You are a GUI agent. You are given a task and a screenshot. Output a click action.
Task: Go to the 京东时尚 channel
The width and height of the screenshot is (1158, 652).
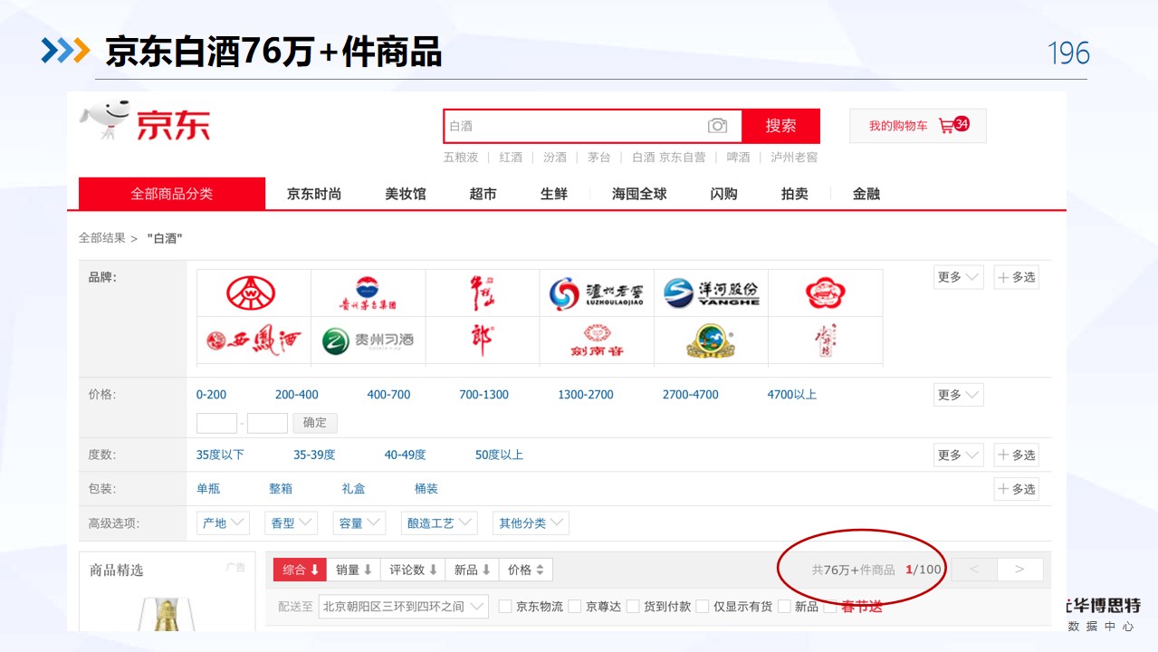pos(314,194)
